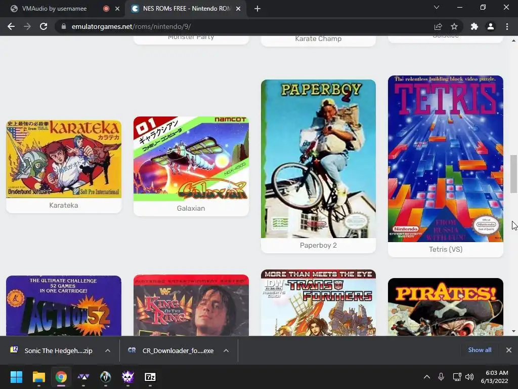Show all downloads

pos(480,349)
